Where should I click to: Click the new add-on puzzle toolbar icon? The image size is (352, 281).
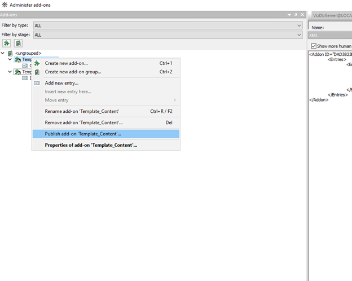coord(7,43)
